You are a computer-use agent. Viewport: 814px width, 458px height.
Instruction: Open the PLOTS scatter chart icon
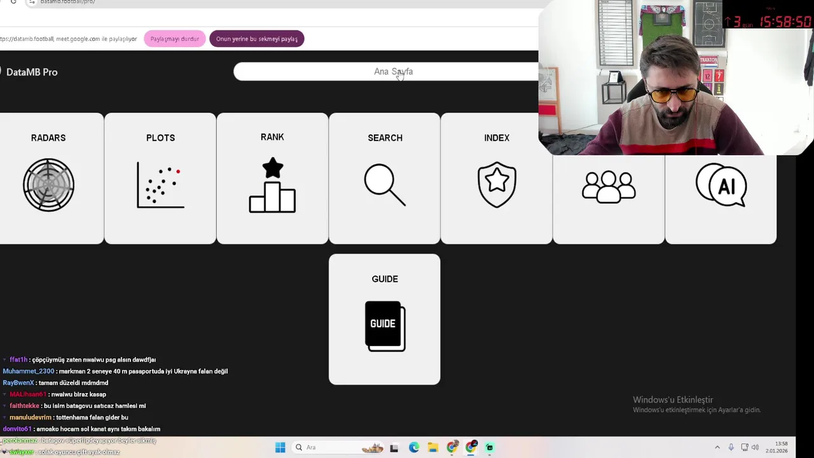(160, 185)
